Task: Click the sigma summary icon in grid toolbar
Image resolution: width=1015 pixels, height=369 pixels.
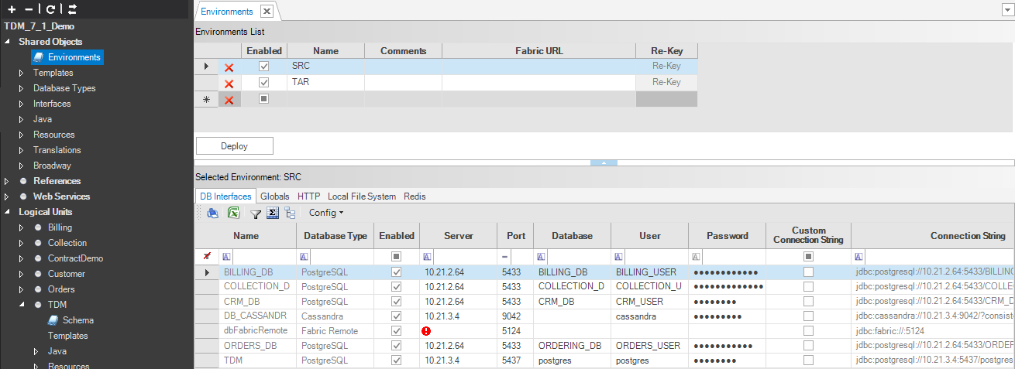Action: pyautogui.click(x=272, y=213)
